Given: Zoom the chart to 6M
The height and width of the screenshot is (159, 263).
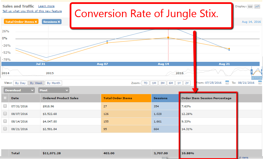Looking at the screenshot, I should click(x=171, y=83).
